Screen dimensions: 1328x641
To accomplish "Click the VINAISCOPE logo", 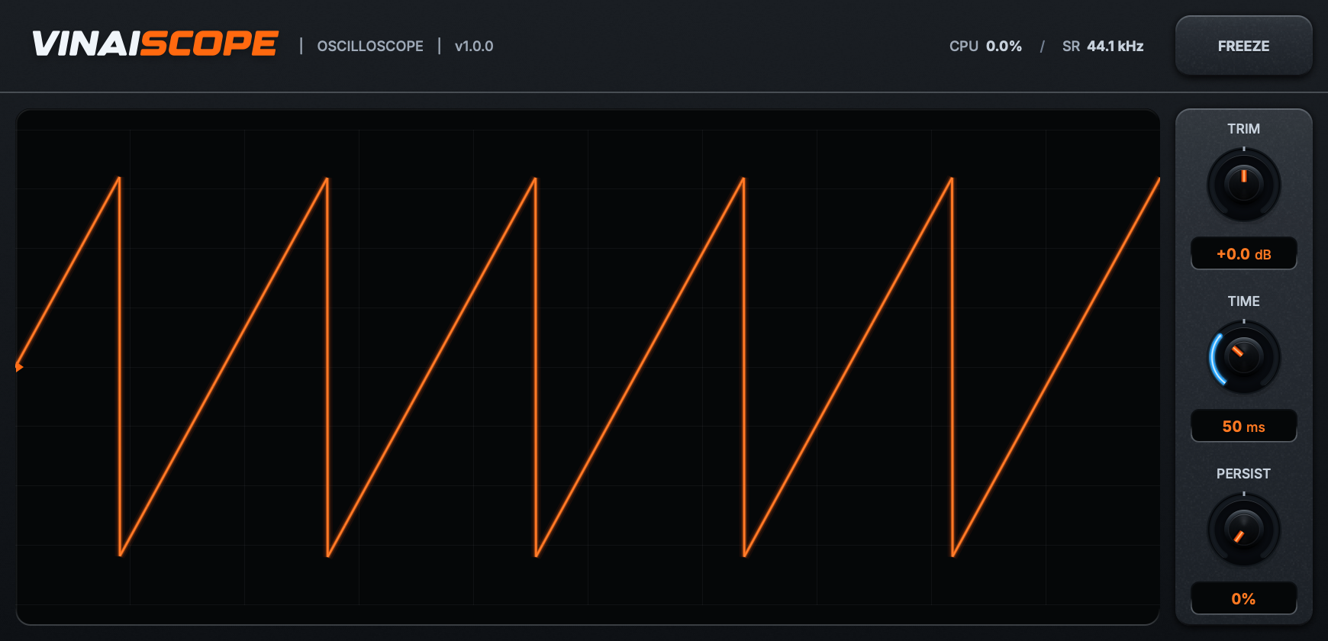I will tap(155, 44).
